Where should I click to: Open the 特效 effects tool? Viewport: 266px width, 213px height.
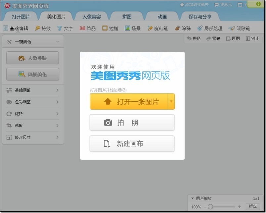coord(43,28)
